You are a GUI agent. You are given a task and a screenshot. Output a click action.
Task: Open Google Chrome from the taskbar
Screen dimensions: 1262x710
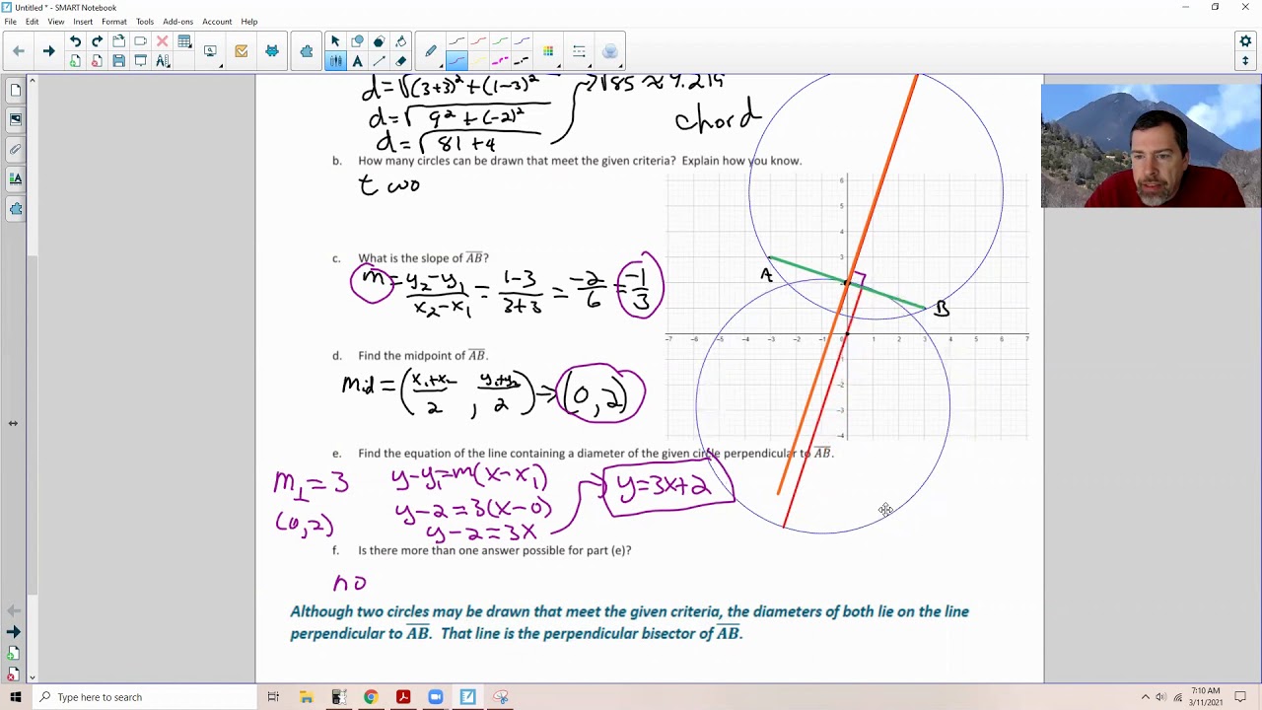tap(371, 697)
